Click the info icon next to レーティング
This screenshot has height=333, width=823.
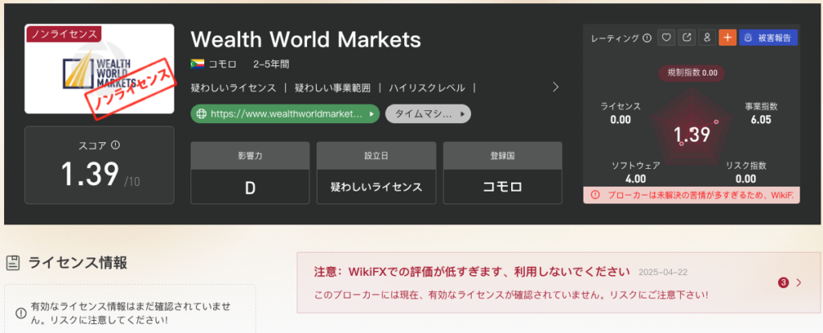(x=647, y=38)
